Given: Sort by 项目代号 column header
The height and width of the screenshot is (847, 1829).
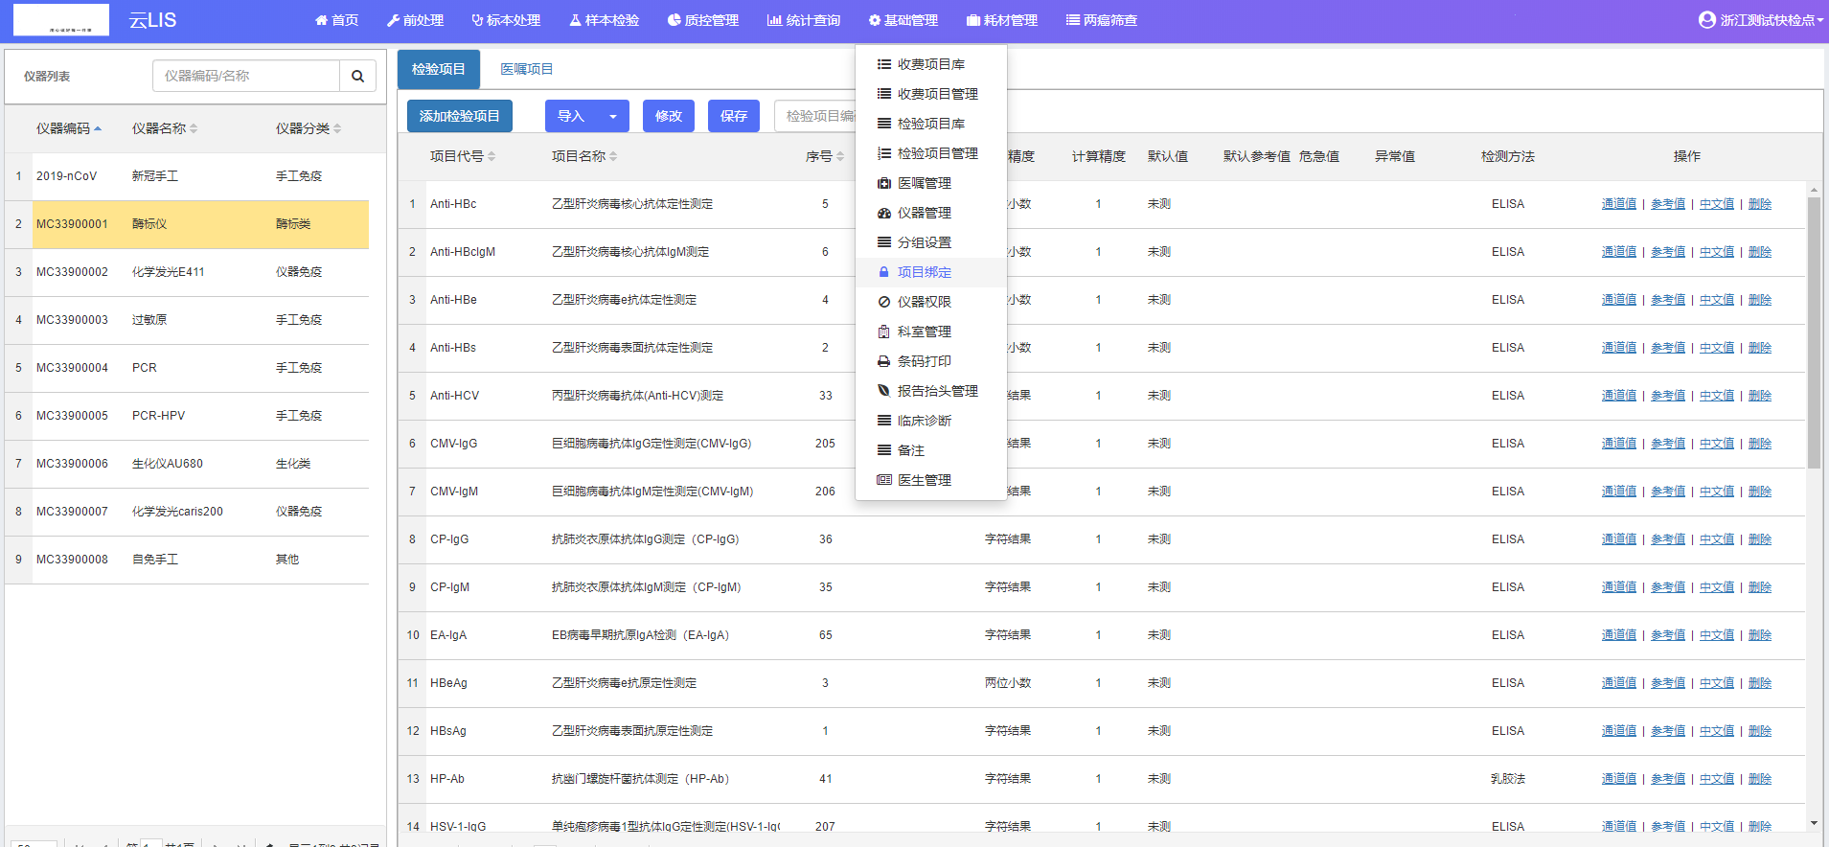Looking at the screenshot, I should [x=463, y=156].
